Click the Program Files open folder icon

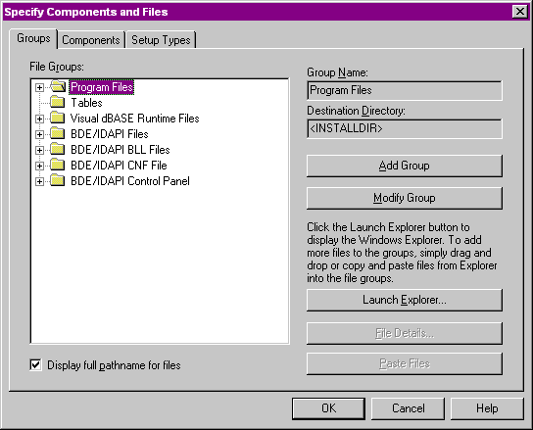click(58, 86)
